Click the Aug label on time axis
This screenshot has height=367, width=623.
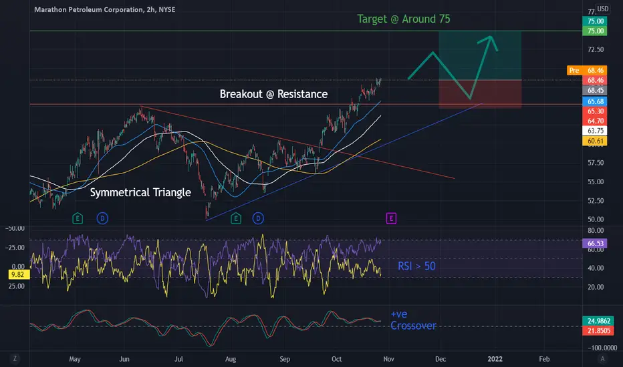(x=231, y=359)
